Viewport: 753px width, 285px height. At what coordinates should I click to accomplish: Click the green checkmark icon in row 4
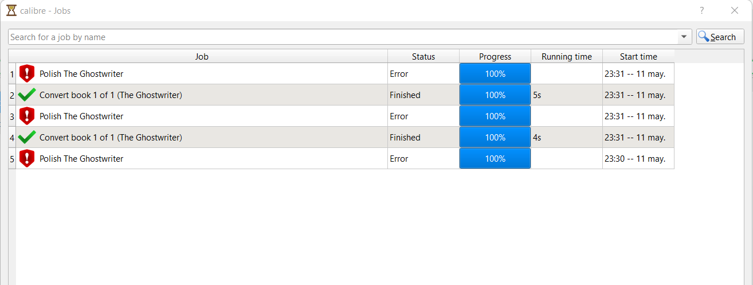27,138
